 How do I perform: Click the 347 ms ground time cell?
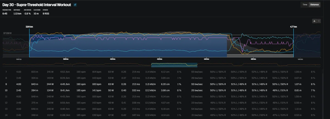[x=136, y=115]
